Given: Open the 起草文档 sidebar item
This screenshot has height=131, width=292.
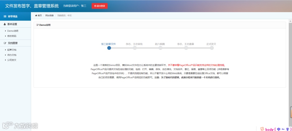Looking at the screenshot, I should [12, 50].
